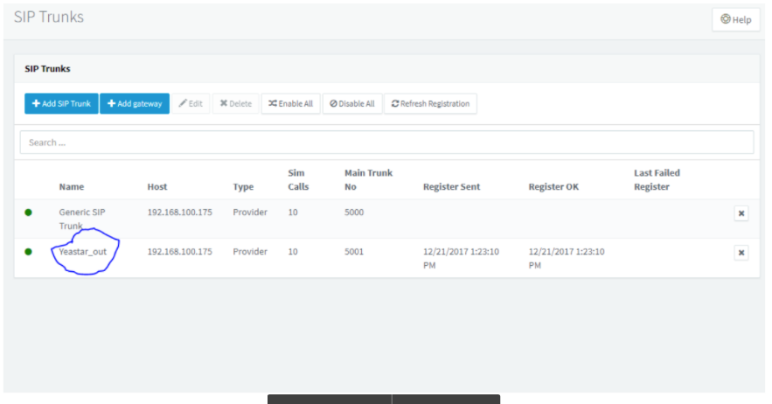Click Yeastar_out Register Sent timestamp
772x404 pixels.
[x=461, y=258]
